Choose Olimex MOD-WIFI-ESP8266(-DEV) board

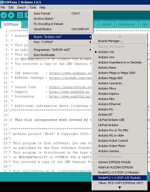click(x=120, y=183)
